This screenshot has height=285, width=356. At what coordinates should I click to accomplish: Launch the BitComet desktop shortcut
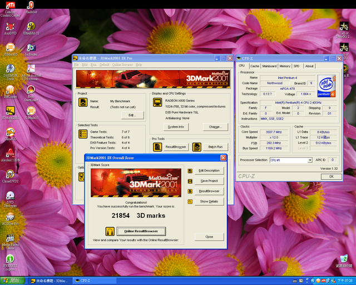point(10,92)
